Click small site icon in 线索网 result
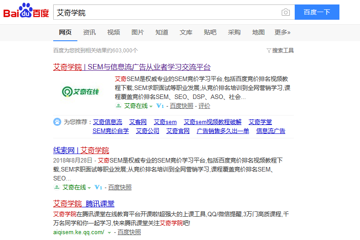360x240 pixels. coord(56,187)
